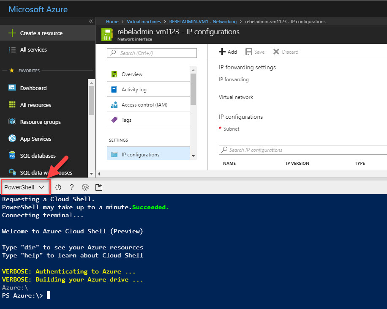Click favorites sidebar scrollbar thumb

coord(91,100)
